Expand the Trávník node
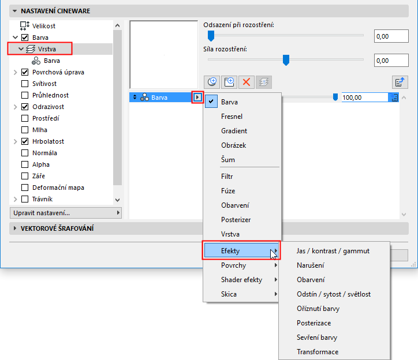The height and width of the screenshot is (360, 418). pyautogui.click(x=15, y=199)
